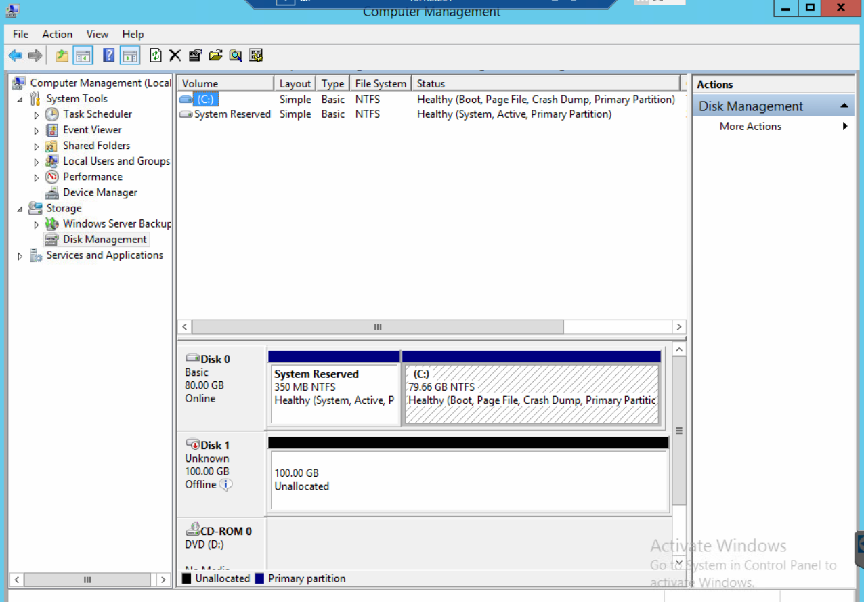864x602 pixels.
Task: Click disk view vertical scrollbar up arrow
Action: [x=679, y=349]
